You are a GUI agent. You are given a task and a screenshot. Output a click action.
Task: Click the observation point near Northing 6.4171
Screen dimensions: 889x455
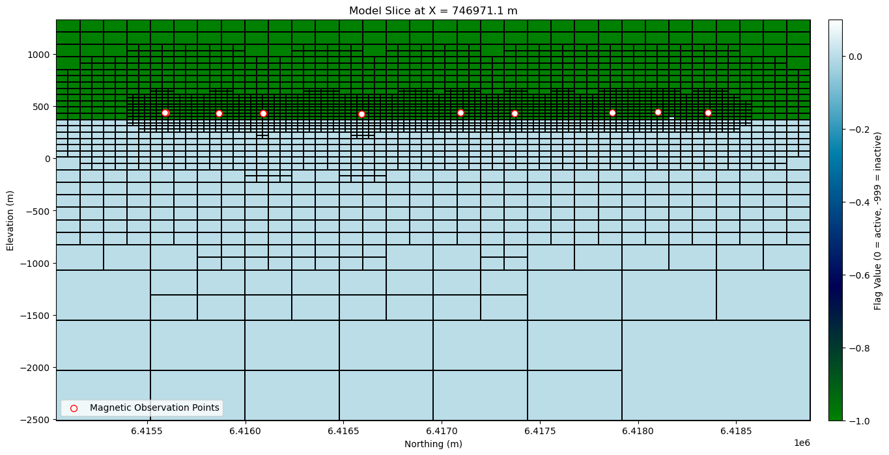pyautogui.click(x=459, y=113)
